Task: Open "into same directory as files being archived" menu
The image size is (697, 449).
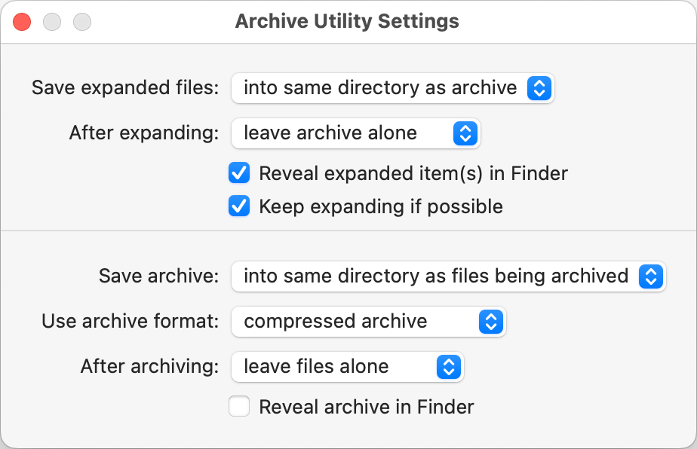Action: [436, 276]
